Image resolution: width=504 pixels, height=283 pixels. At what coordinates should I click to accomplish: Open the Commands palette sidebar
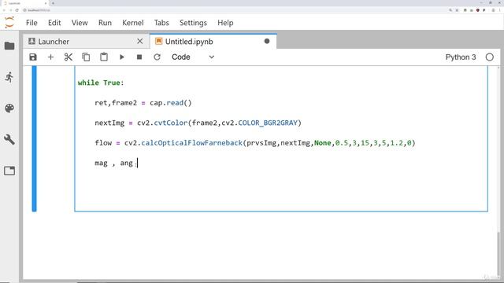tap(9, 108)
